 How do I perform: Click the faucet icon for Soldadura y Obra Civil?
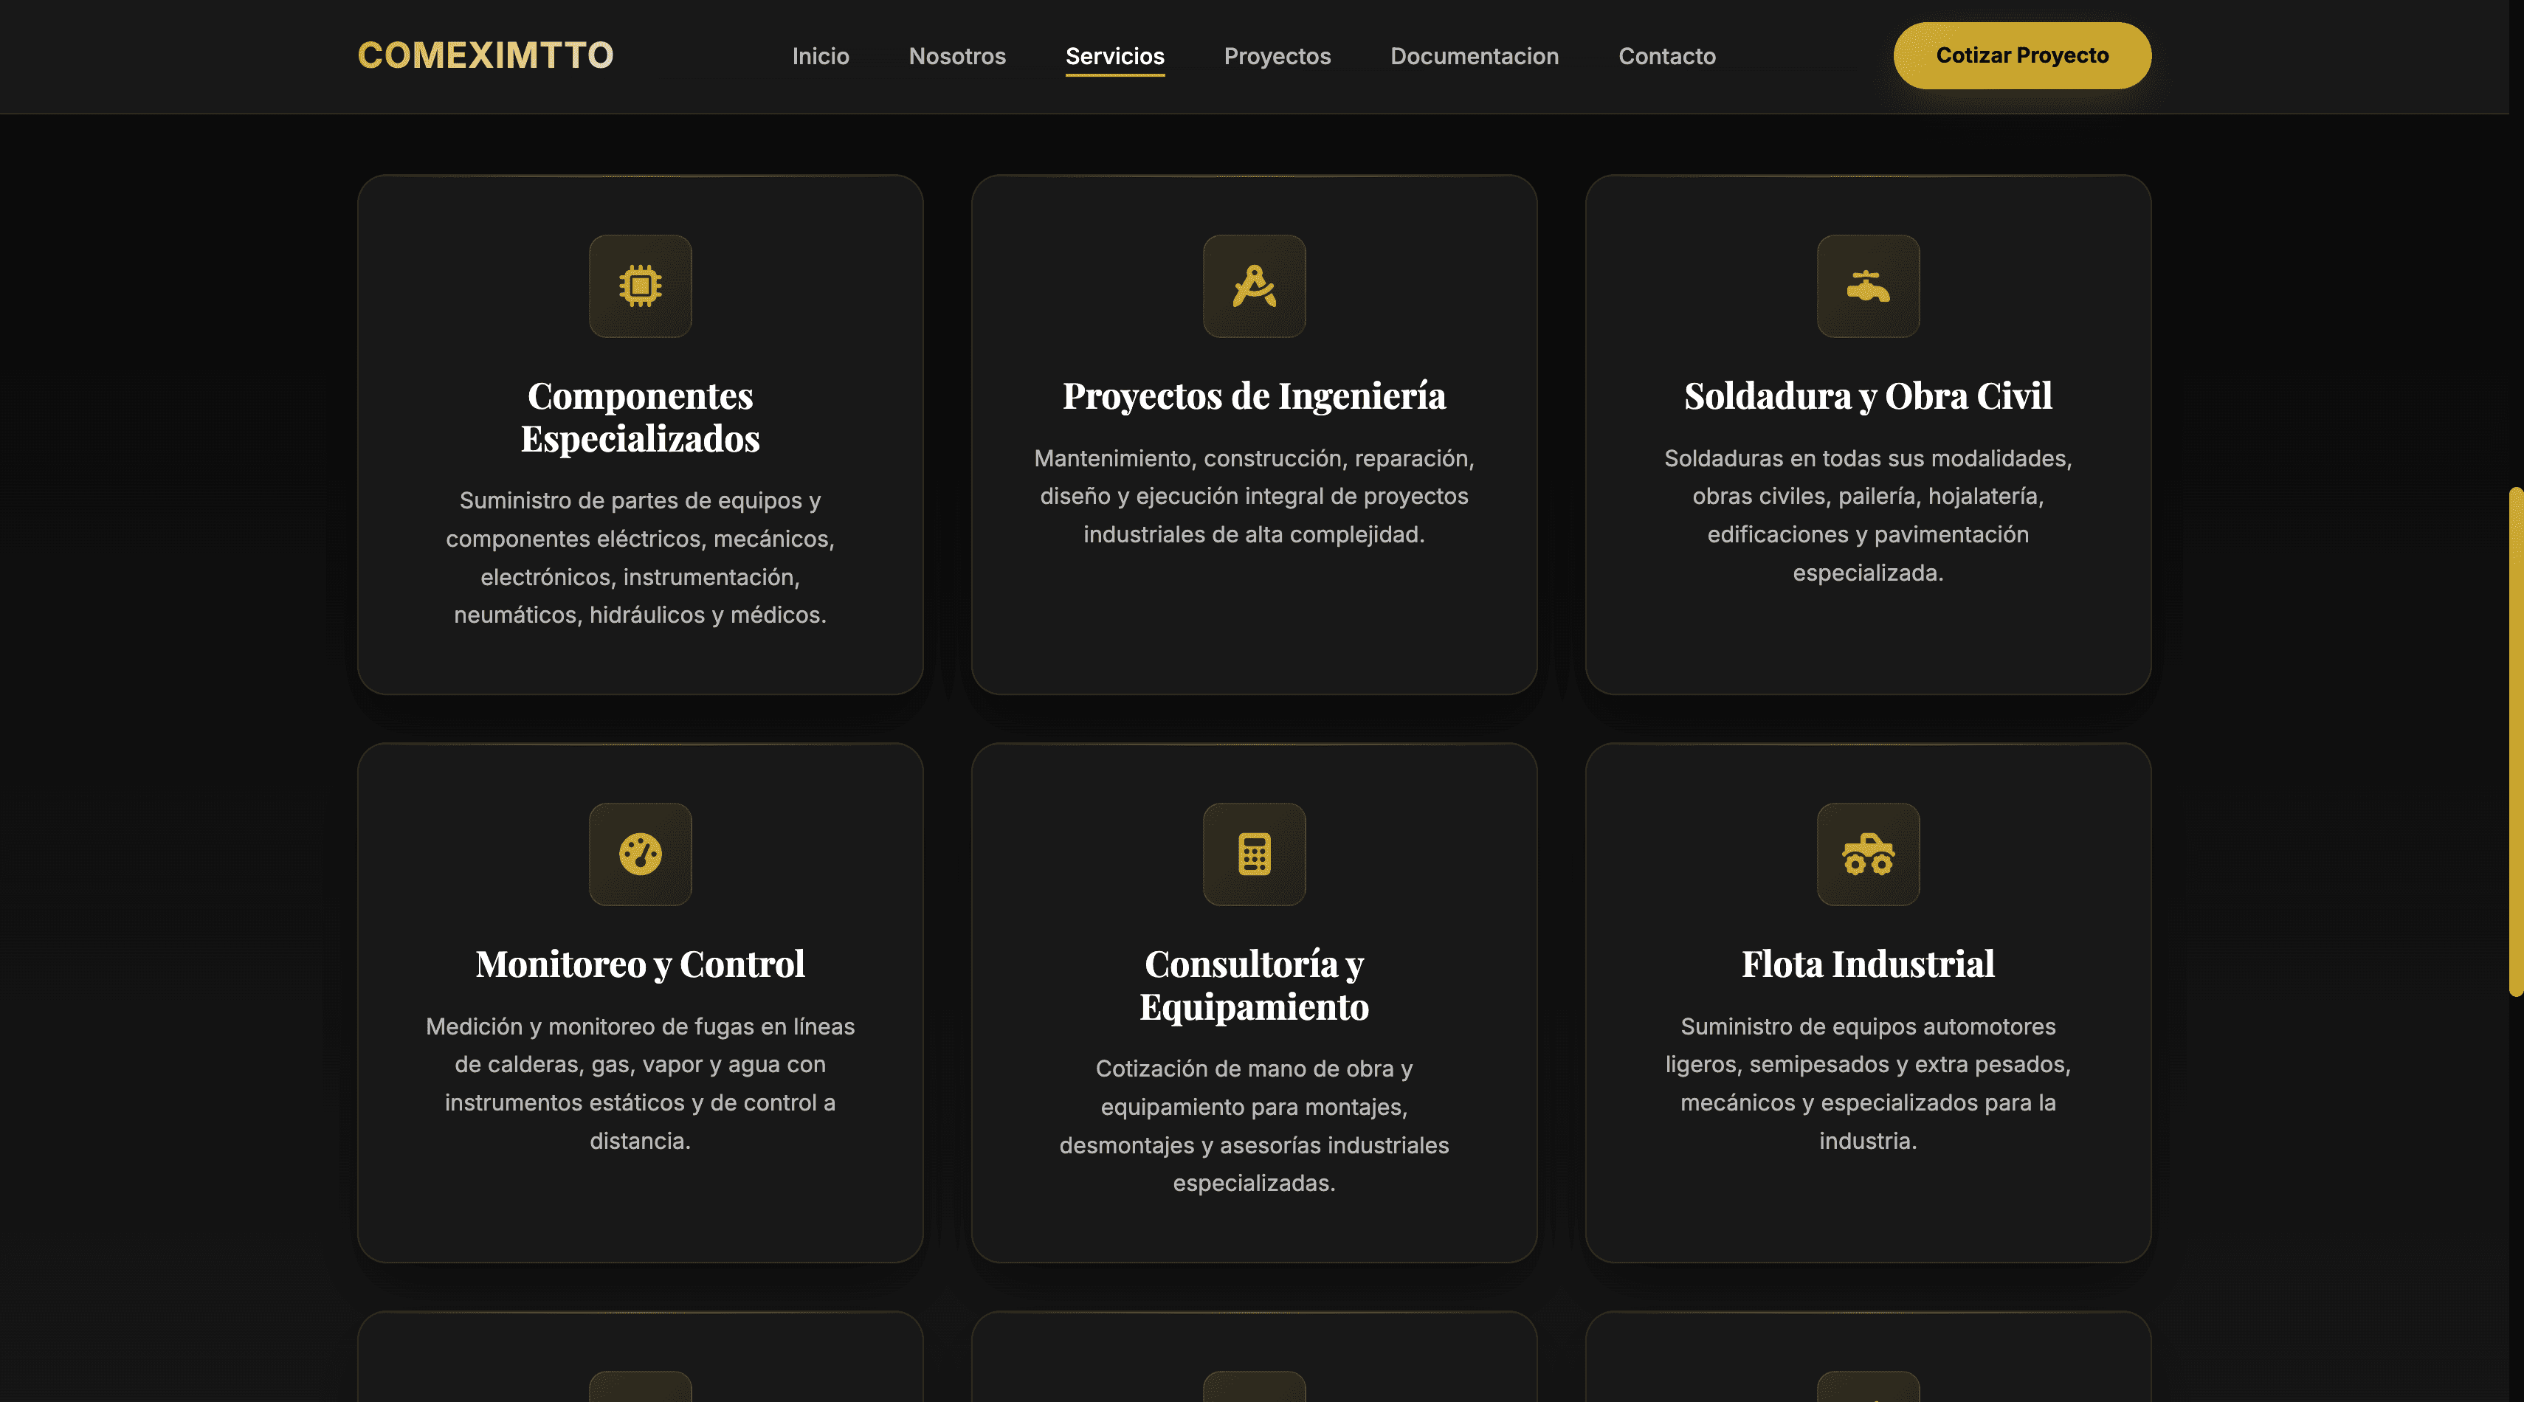click(1867, 286)
